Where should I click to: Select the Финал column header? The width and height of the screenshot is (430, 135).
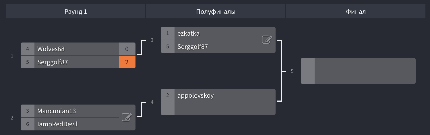tap(355, 12)
